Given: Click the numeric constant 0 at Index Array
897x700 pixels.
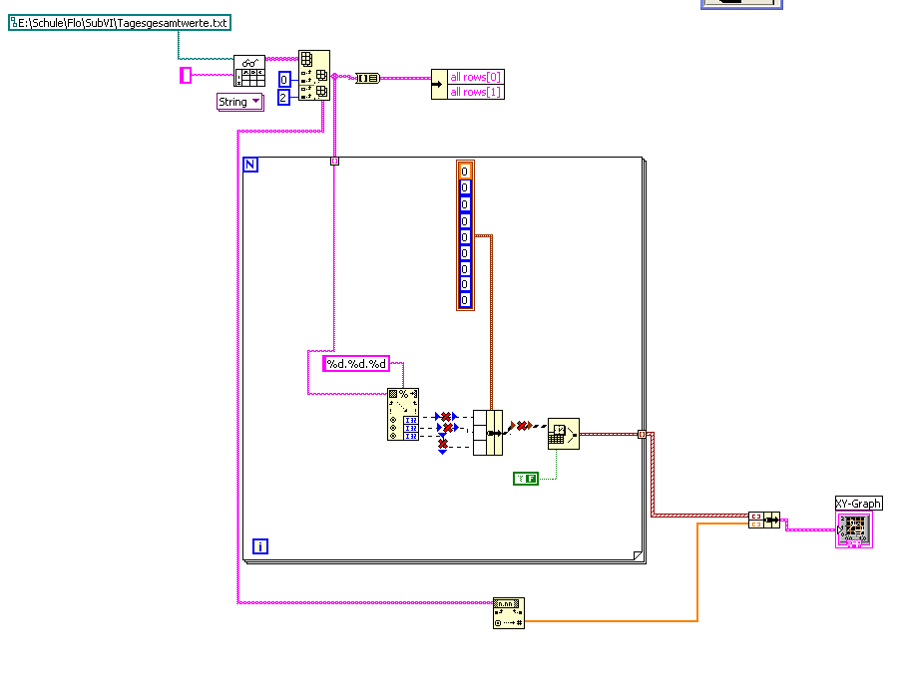Looking at the screenshot, I should [x=284, y=80].
